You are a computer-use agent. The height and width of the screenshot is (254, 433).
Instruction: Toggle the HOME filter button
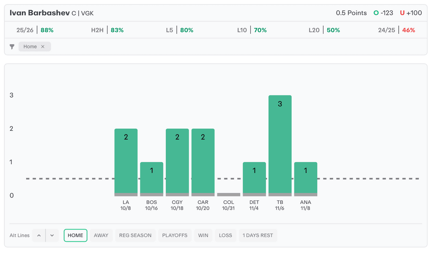[75, 235]
